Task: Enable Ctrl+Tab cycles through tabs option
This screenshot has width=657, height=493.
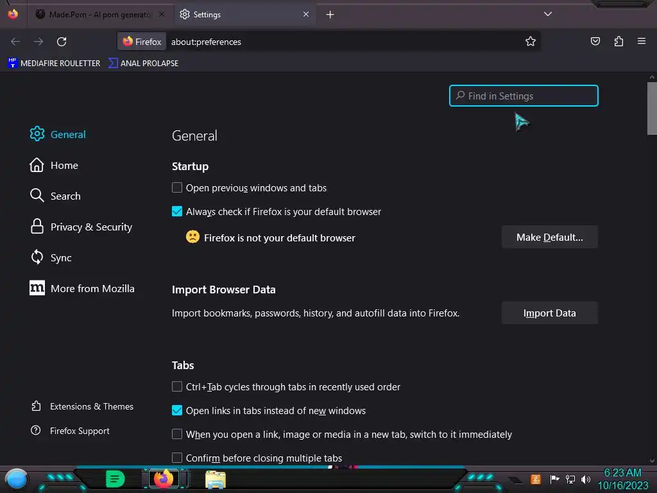Action: click(x=177, y=386)
